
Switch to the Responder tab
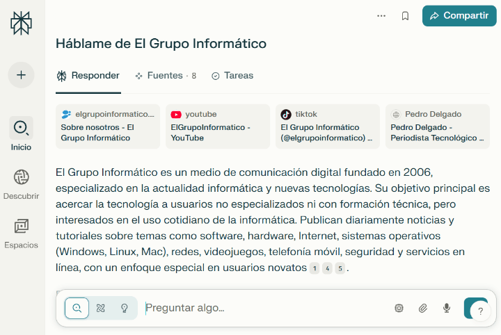[88, 76]
